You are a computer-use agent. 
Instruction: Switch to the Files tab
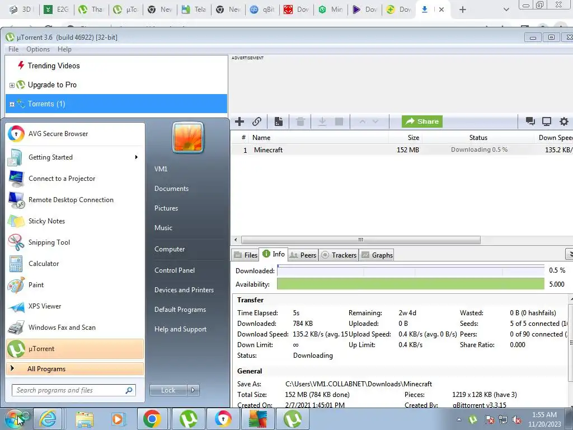coord(246,255)
